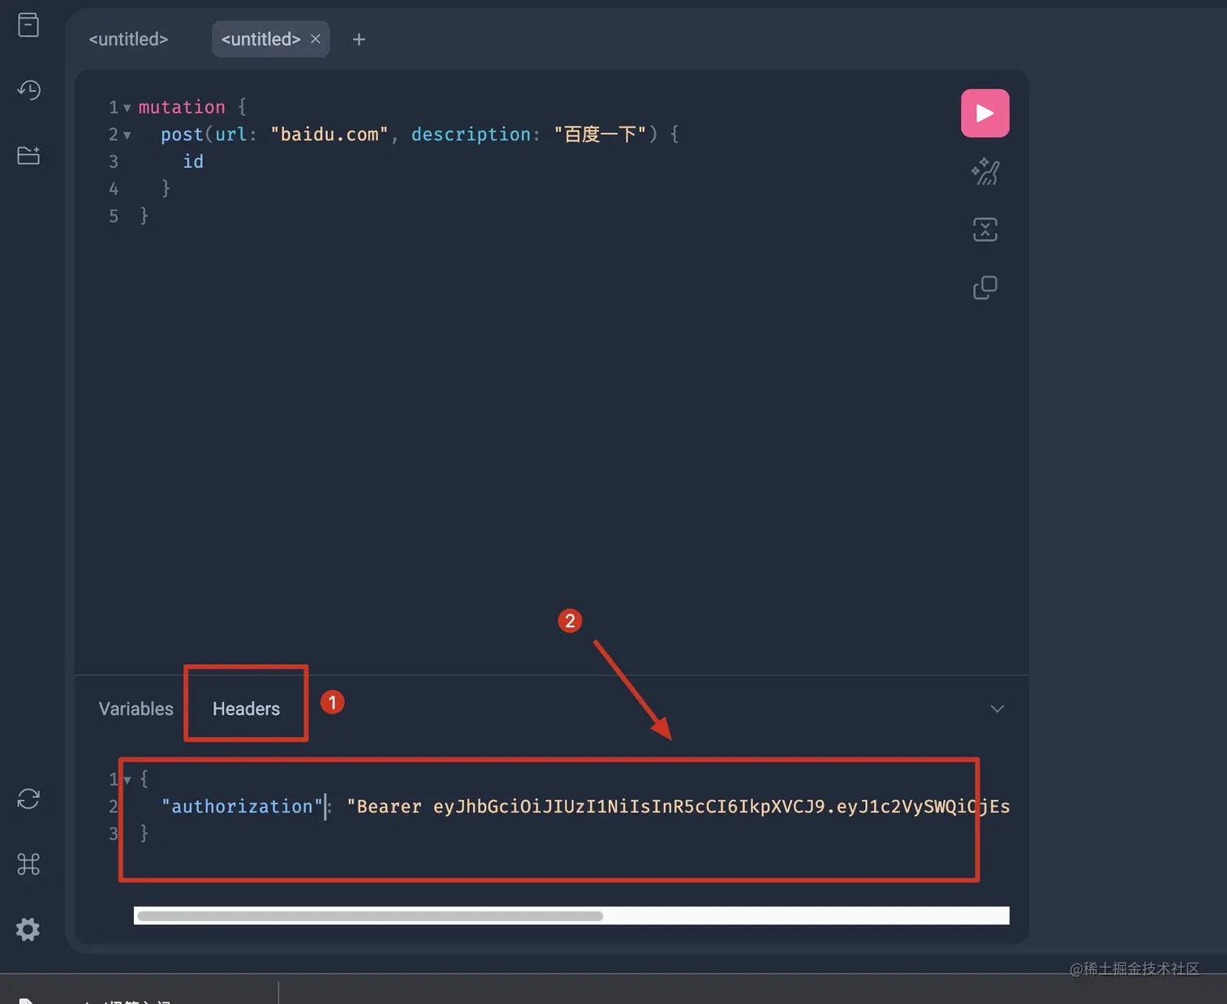Merge fragments into query icon

point(985,230)
